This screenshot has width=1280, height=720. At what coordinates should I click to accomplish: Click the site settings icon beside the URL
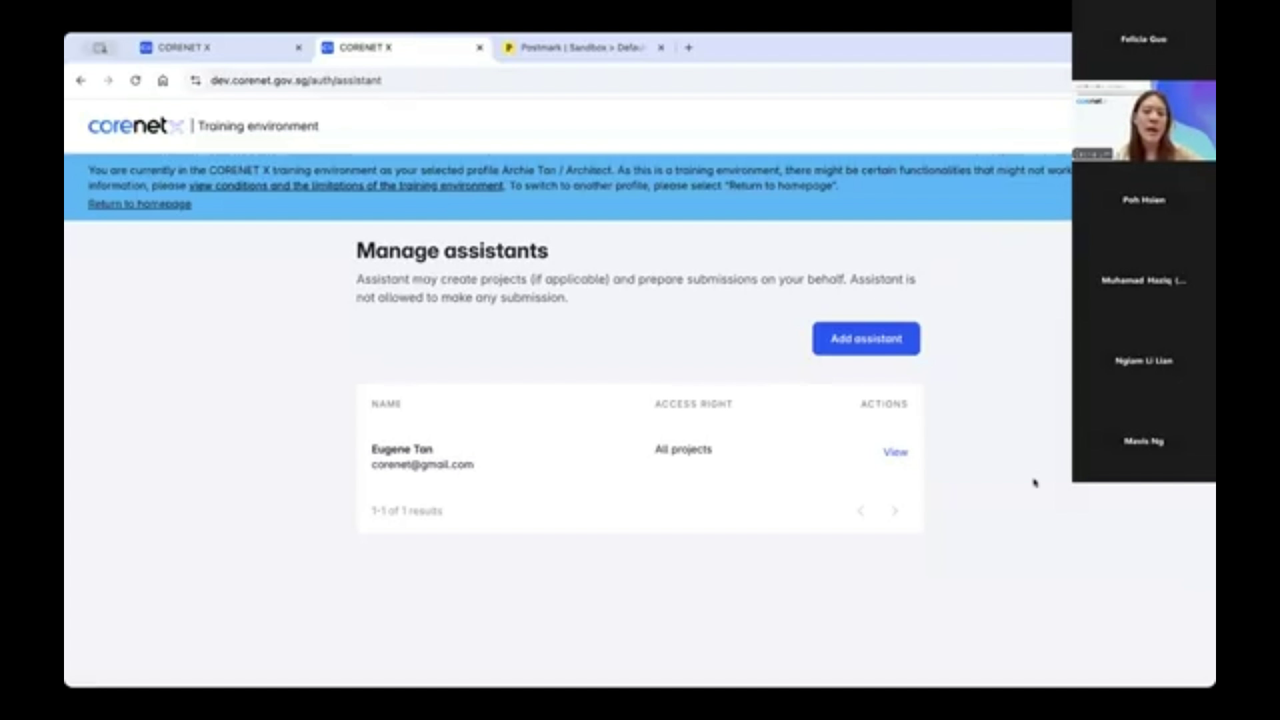(x=195, y=80)
